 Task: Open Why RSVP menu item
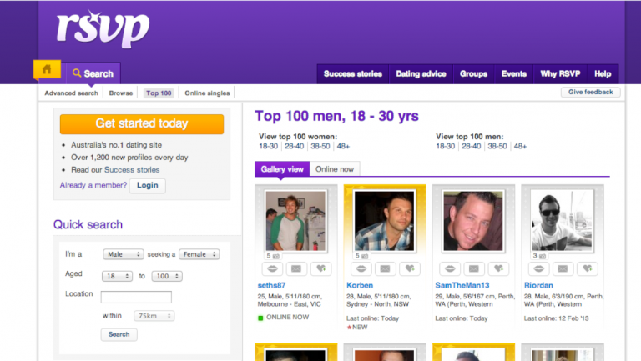point(560,74)
